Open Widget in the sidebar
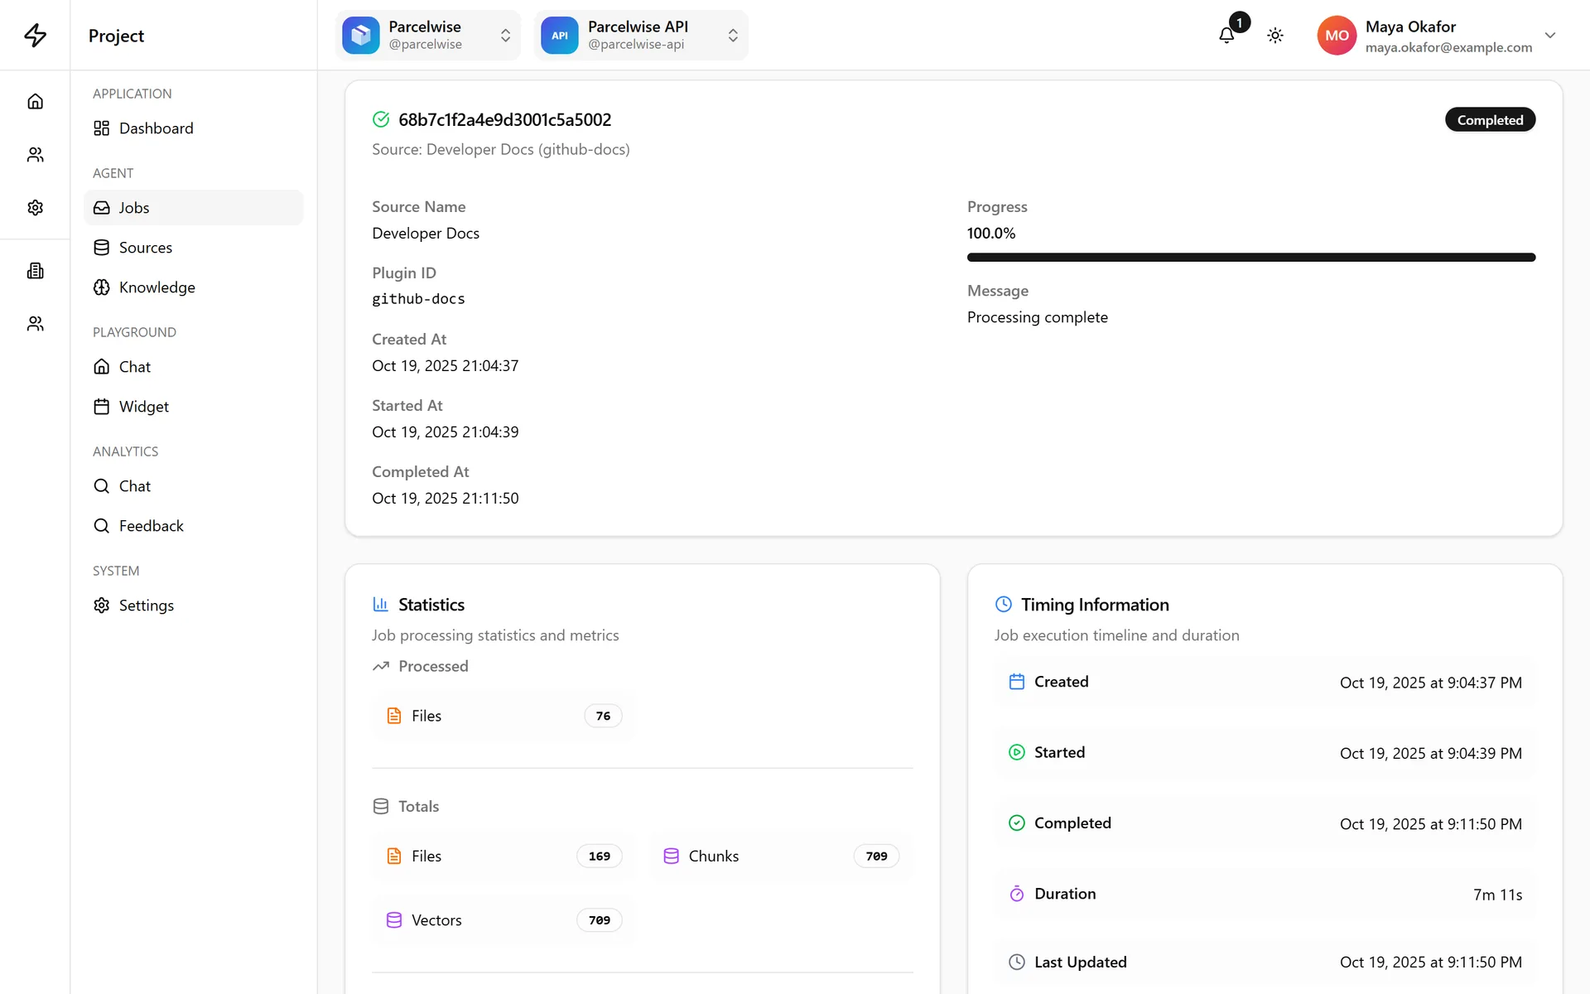Viewport: 1590px width, 994px height. click(x=194, y=407)
